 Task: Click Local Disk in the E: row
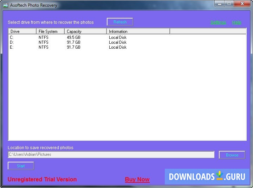click(x=118, y=47)
